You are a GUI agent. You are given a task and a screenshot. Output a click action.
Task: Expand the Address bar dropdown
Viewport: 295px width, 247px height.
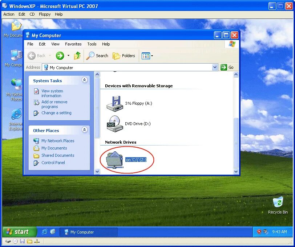coord(215,67)
